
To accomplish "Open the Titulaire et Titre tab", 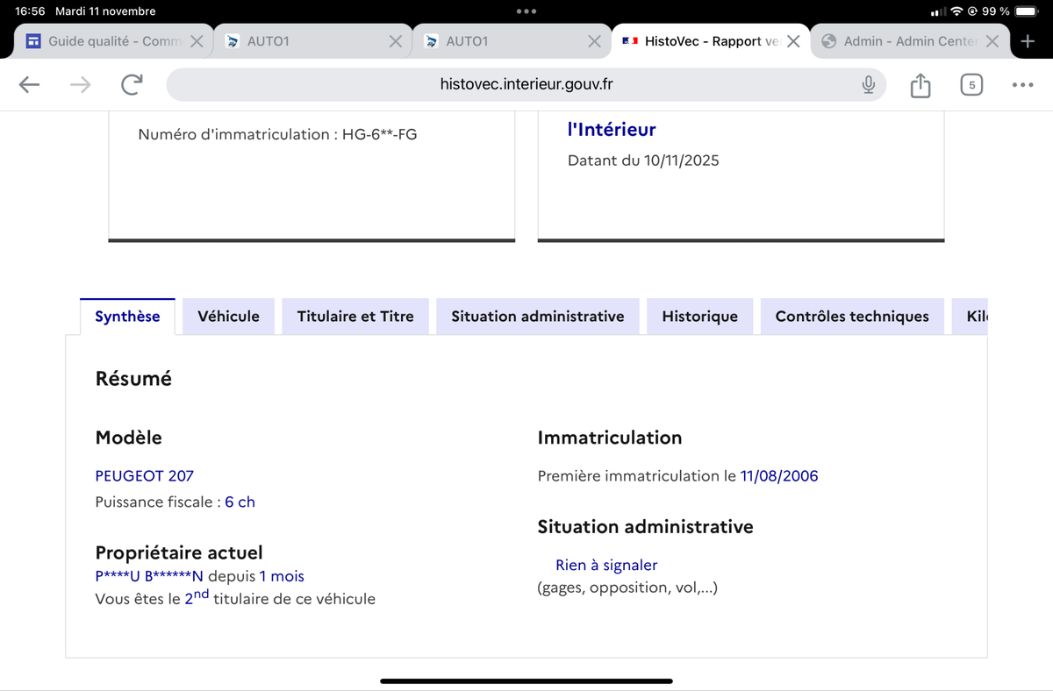I will (355, 317).
